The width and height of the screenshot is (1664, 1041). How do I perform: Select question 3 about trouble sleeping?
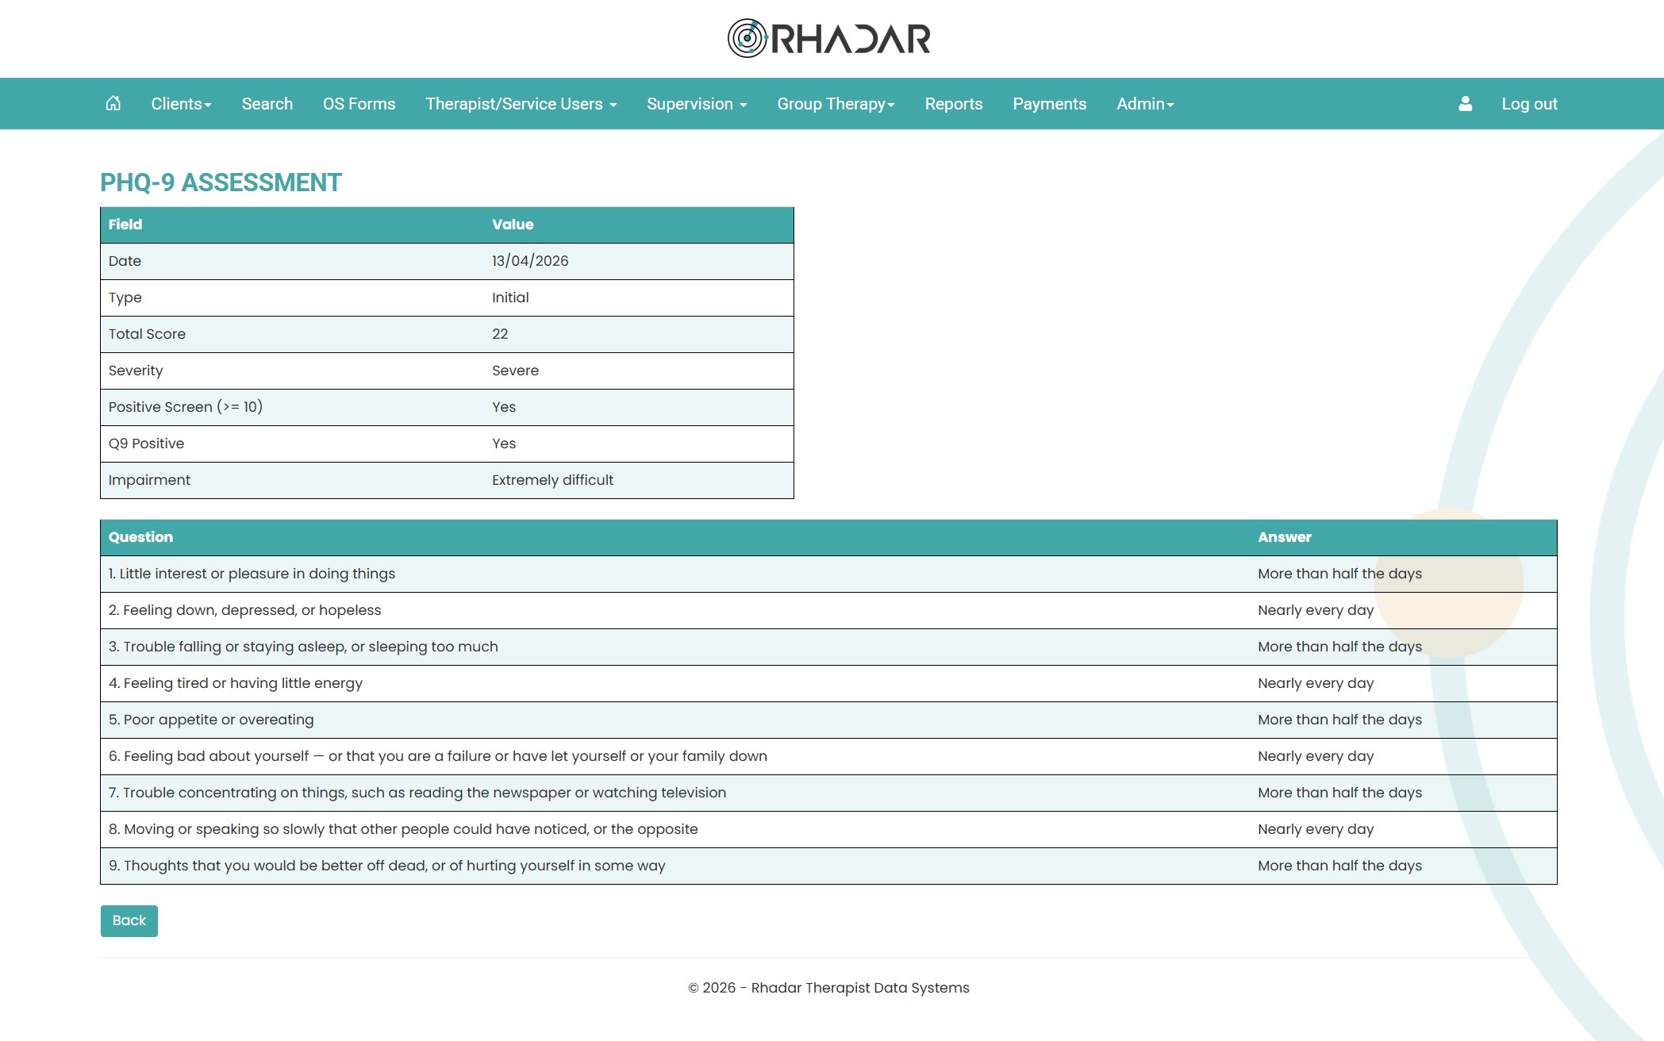click(x=303, y=647)
